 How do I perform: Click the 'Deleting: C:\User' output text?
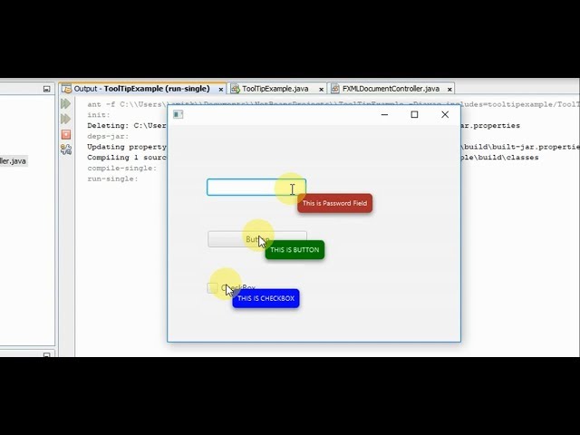click(127, 126)
